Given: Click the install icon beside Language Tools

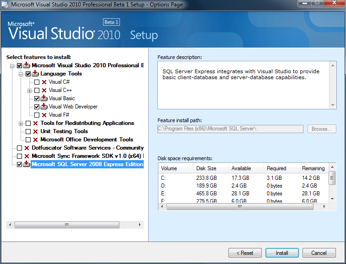Looking at the screenshot, I should 36,74.
